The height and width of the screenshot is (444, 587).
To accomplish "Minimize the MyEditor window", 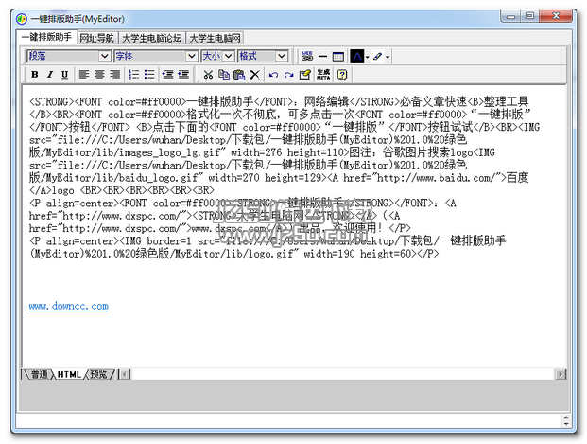I will (x=510, y=16).
